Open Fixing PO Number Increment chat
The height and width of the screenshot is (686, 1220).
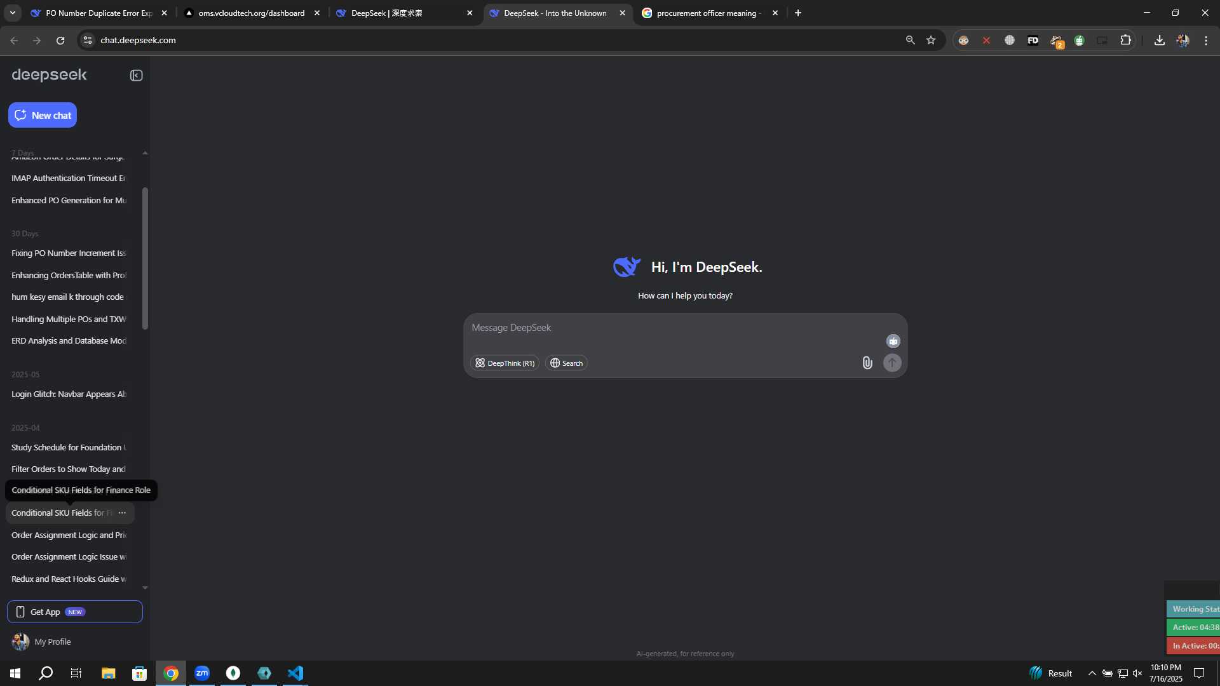(69, 253)
